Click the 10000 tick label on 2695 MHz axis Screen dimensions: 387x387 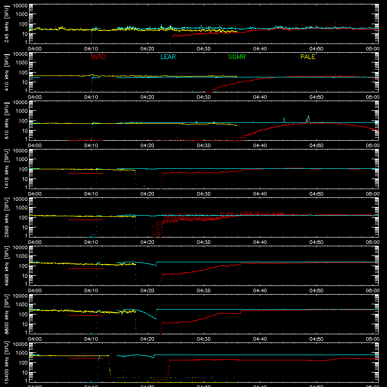click(x=20, y=199)
